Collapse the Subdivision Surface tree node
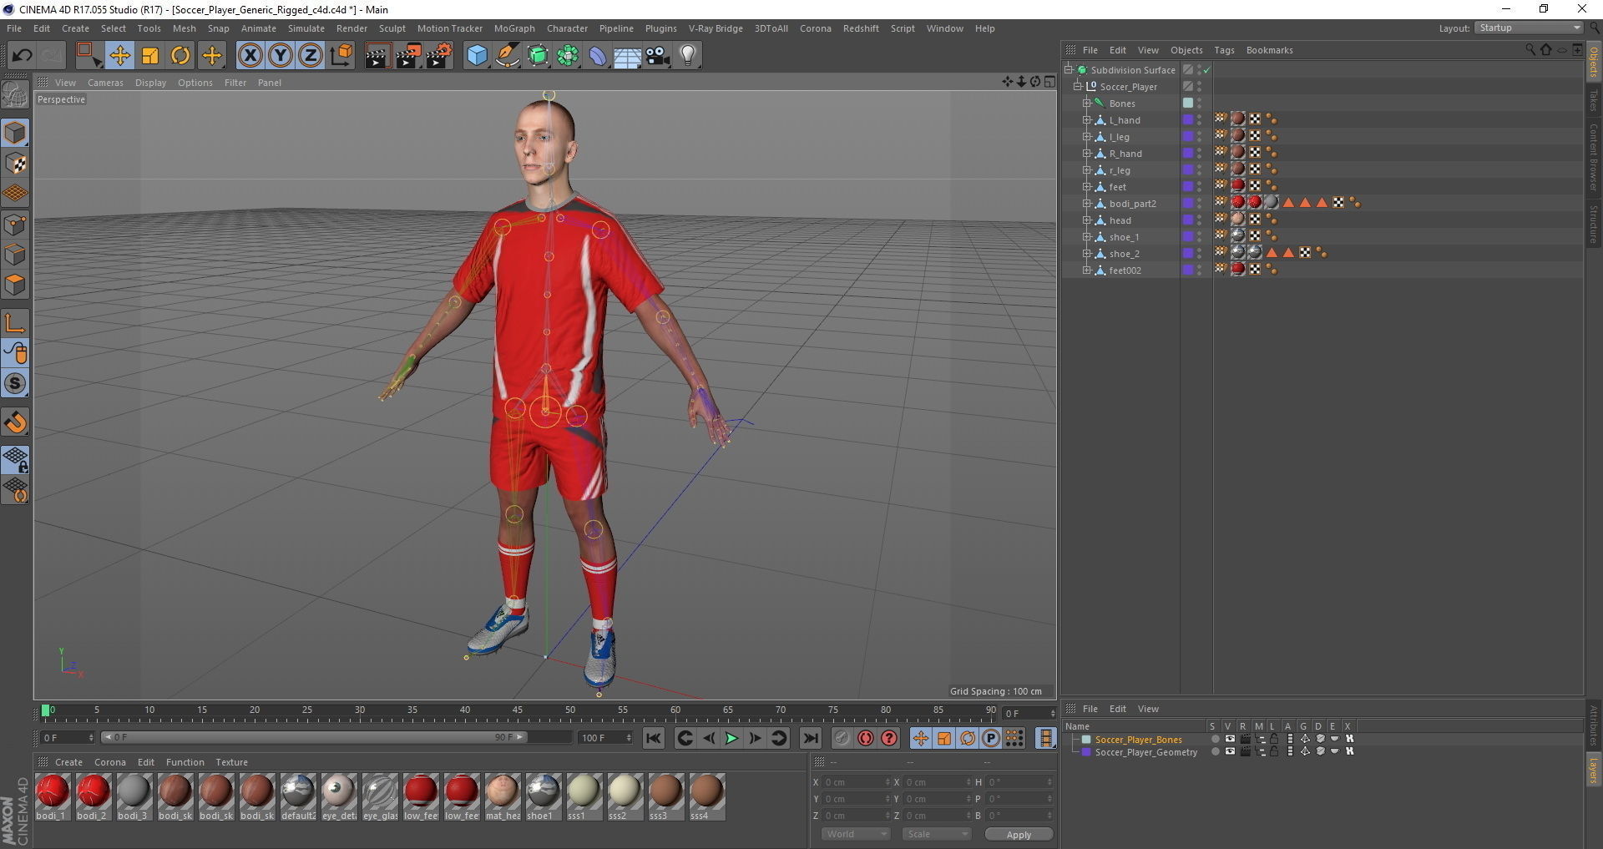Screen dimensions: 1603x849 coord(1068,69)
